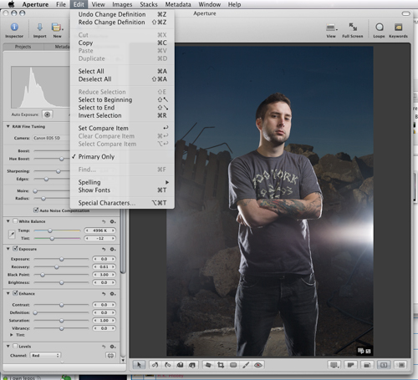Click the Auto Exposure button
The height and width of the screenshot is (380, 418).
(x=48, y=114)
